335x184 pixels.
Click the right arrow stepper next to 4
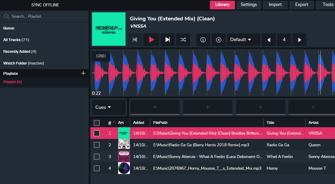click(300, 40)
